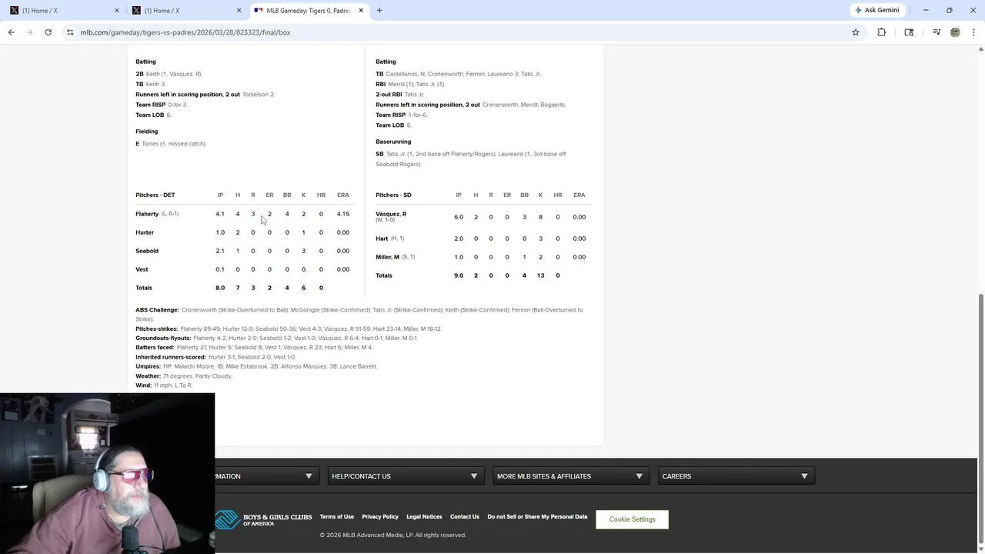Click the Cookie Settings button
The width and height of the screenshot is (985, 554).
[x=633, y=519]
